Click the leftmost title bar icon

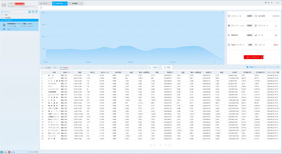point(266,3)
